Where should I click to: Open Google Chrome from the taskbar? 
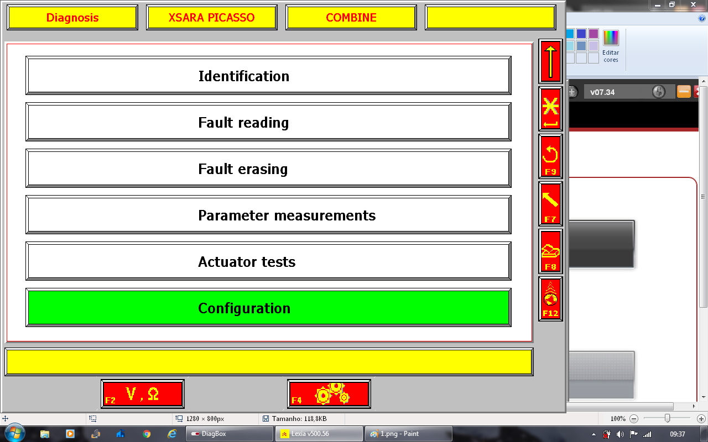pos(147,434)
